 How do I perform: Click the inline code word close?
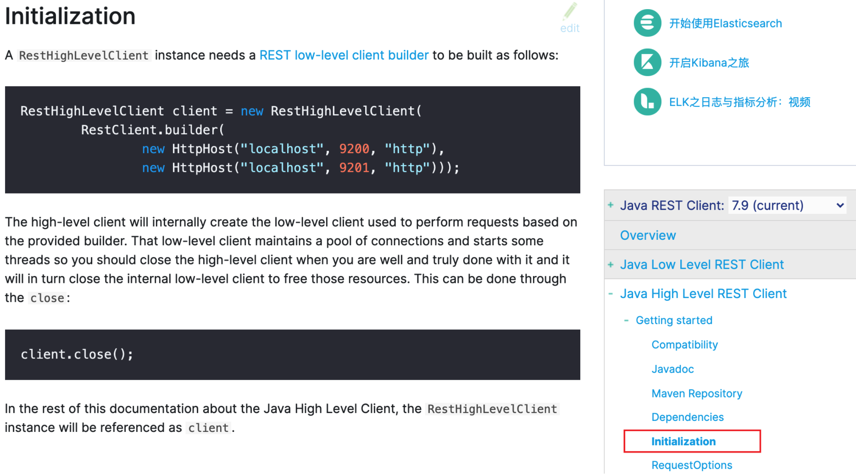click(47, 298)
